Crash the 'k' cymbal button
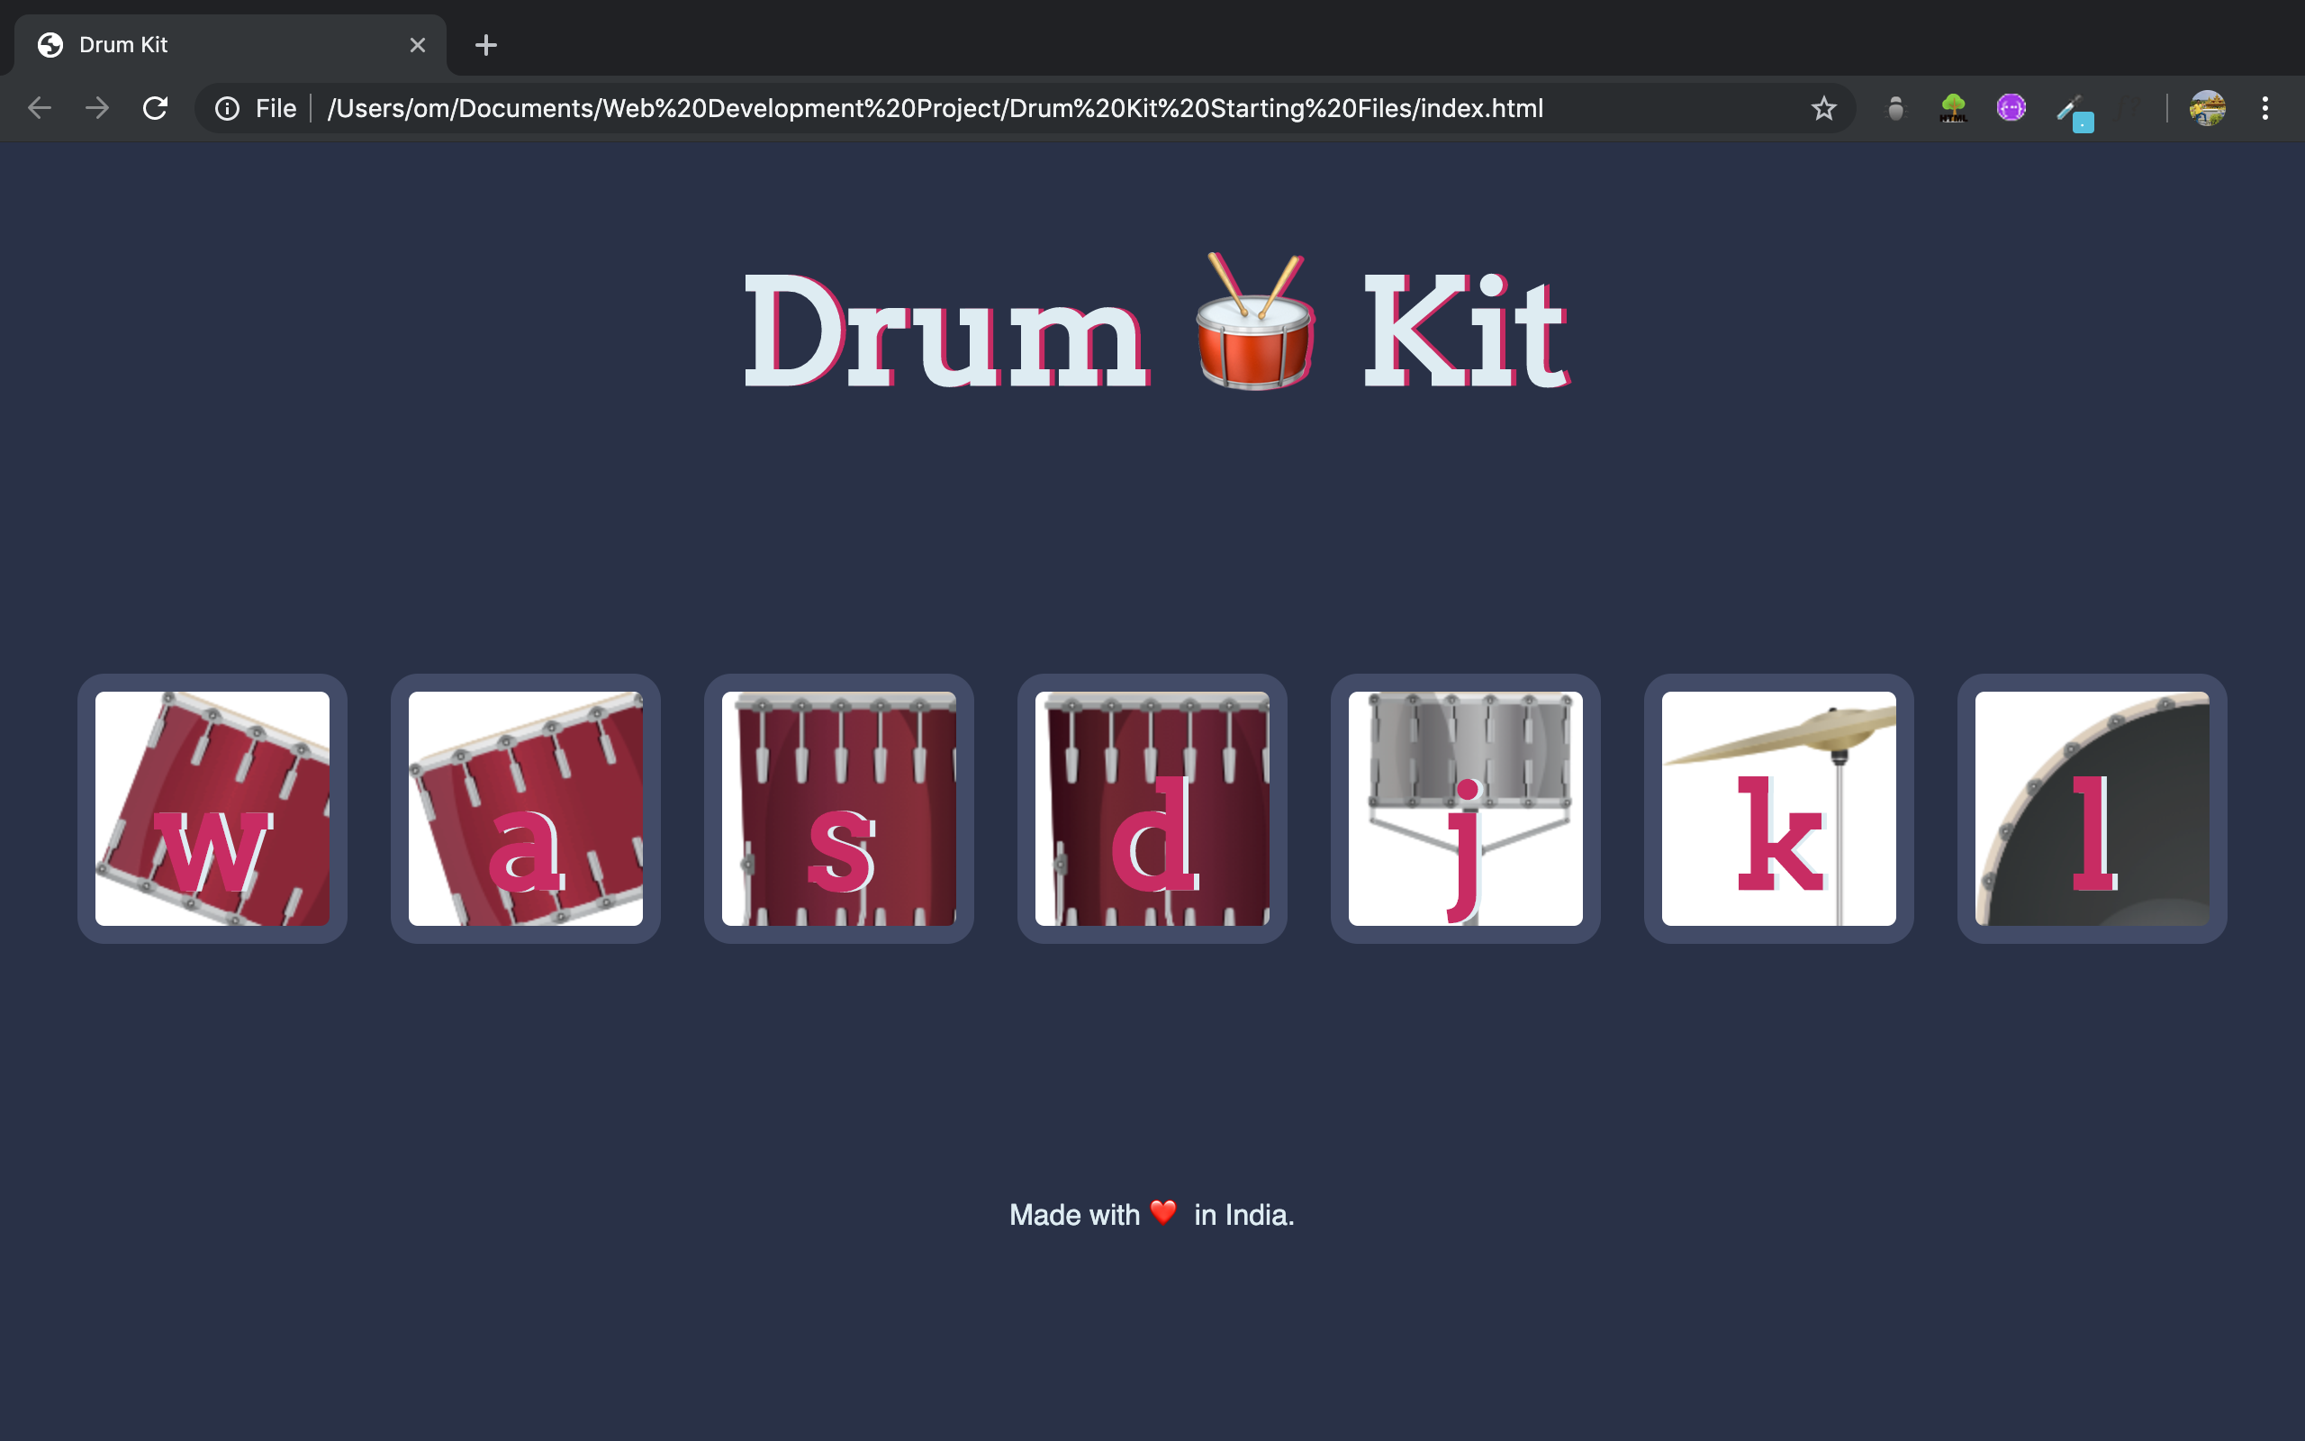Image resolution: width=2305 pixels, height=1441 pixels. coord(1778,808)
